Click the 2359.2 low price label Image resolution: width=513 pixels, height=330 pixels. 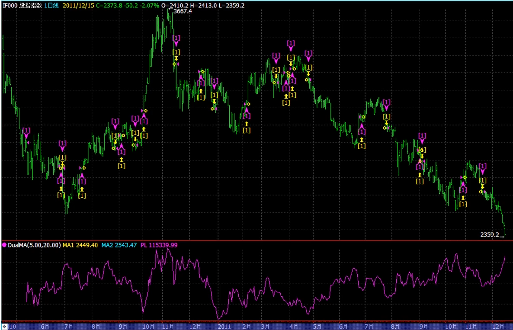tap(490, 234)
